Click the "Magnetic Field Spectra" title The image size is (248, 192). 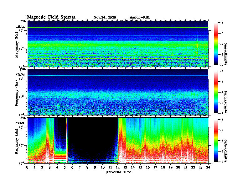pyautogui.click(x=51, y=17)
